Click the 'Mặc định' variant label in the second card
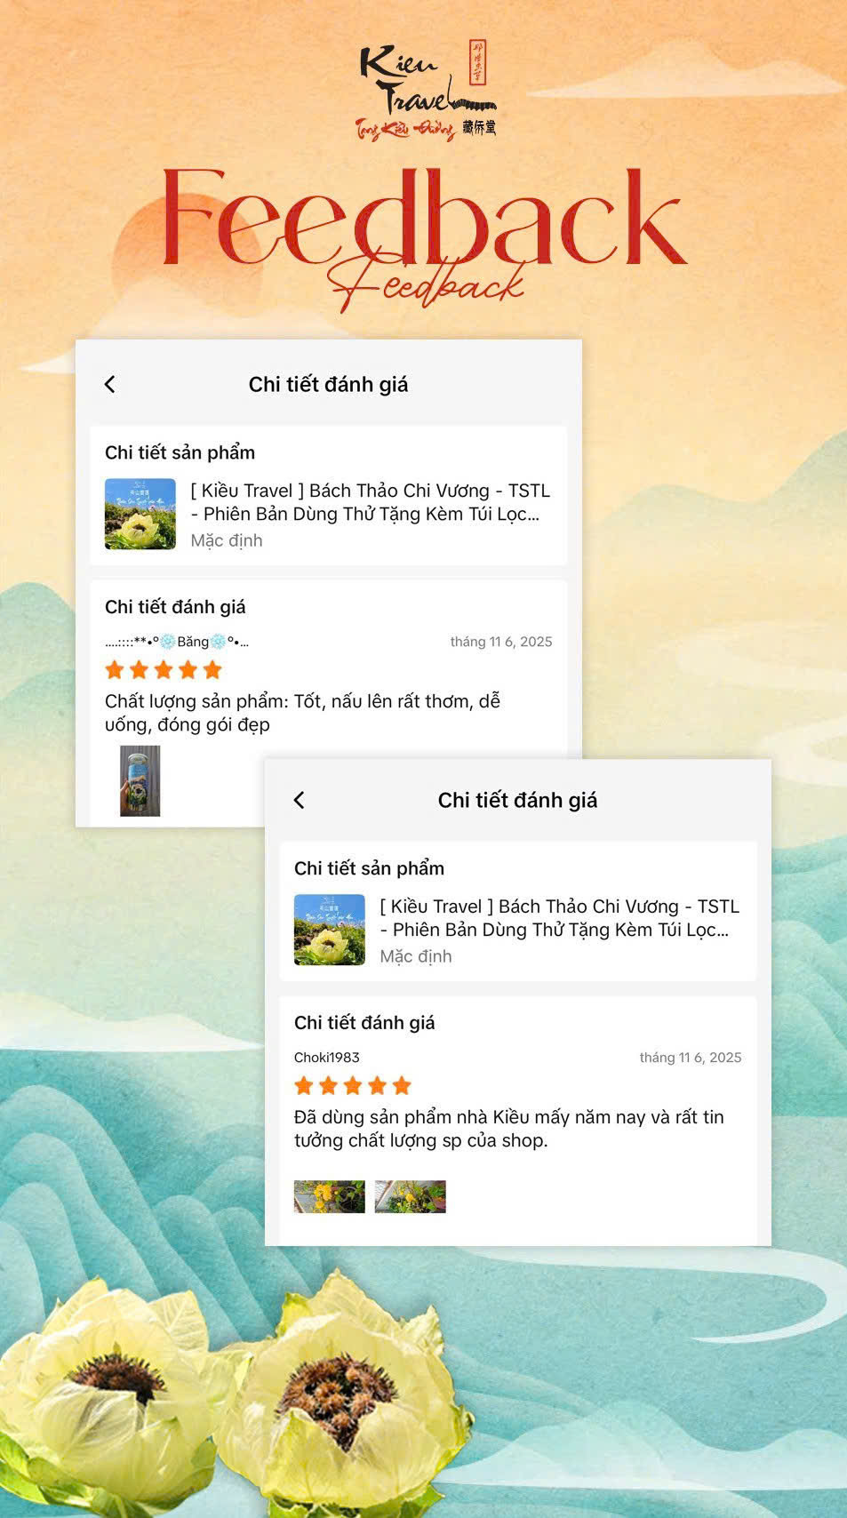Screen dimensions: 847x1518 click(x=416, y=956)
